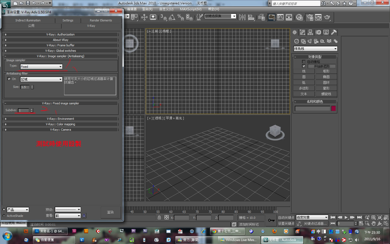The height and width of the screenshot is (244, 390).
Task: Select the 产品 render mode radio
Action: [4, 210]
